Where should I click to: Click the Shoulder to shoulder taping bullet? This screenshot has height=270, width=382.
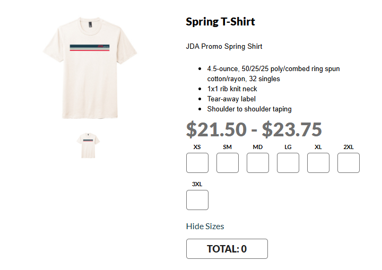tap(249, 109)
